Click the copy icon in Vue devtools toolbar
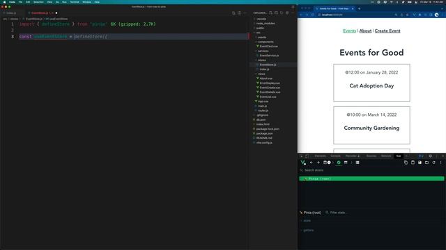The image size is (446, 250). click(x=406, y=162)
